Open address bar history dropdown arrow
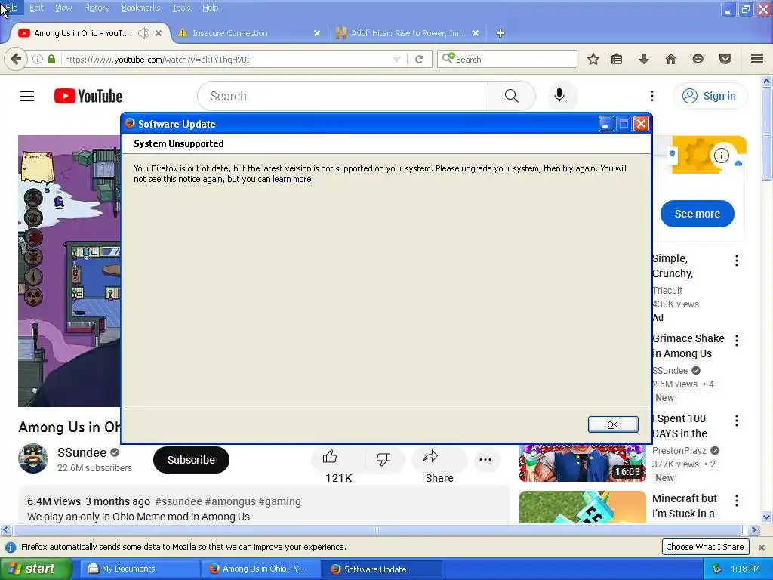The height and width of the screenshot is (580, 773). pyautogui.click(x=396, y=59)
